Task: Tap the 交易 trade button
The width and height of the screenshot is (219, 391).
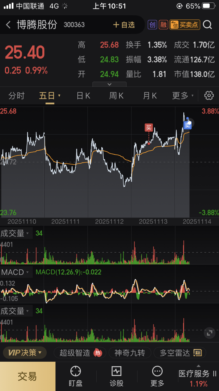Action: (27, 376)
